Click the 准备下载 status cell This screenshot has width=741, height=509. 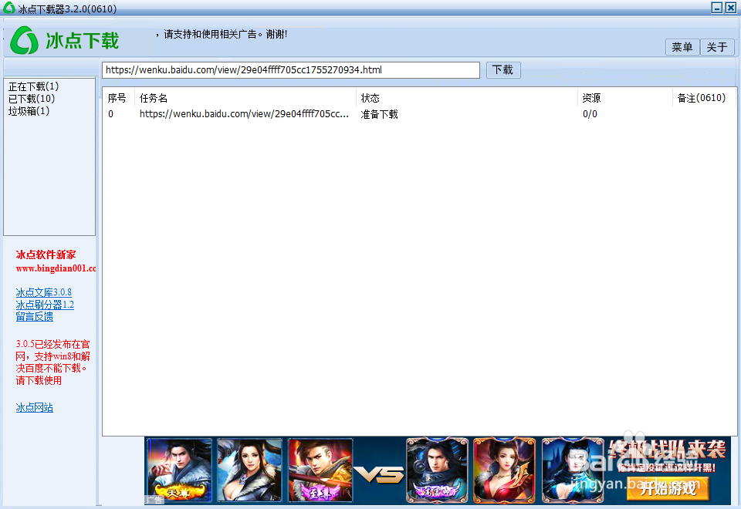coord(380,114)
